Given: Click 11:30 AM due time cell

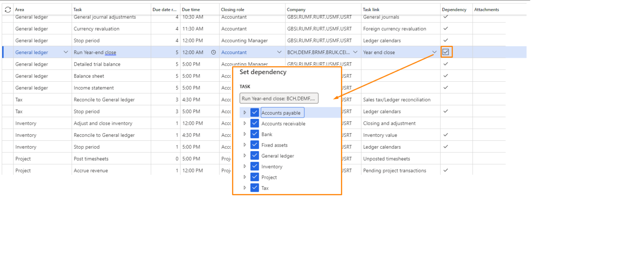Looking at the screenshot, I should pyautogui.click(x=200, y=29).
